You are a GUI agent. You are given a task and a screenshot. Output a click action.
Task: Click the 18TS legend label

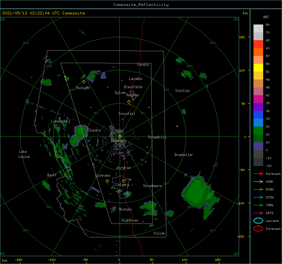(269, 213)
